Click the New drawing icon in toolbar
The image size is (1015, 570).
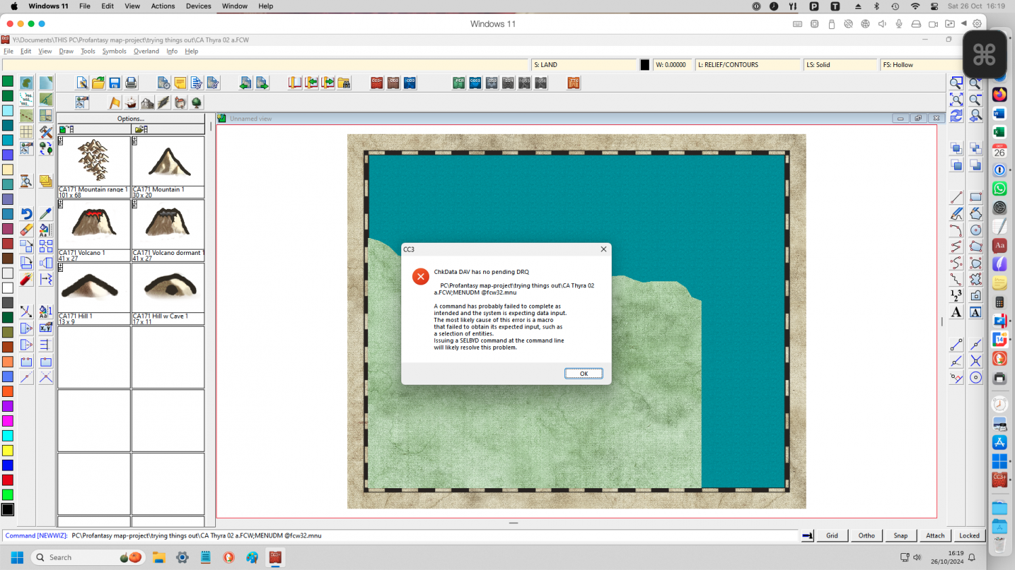point(82,82)
